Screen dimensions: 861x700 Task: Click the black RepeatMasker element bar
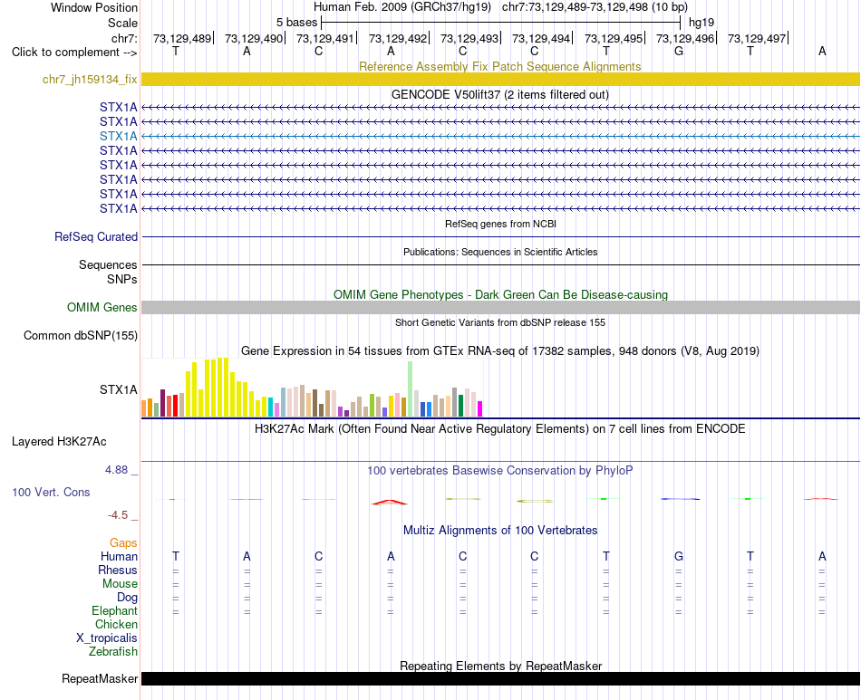point(500,678)
